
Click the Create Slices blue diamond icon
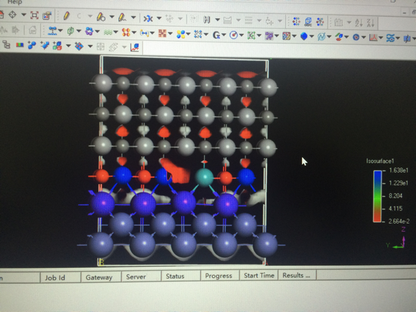coord(79,46)
